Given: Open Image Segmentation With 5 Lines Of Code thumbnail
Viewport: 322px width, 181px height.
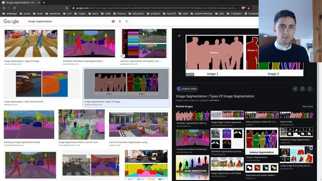Looking at the screenshot, I should tap(82, 125).
